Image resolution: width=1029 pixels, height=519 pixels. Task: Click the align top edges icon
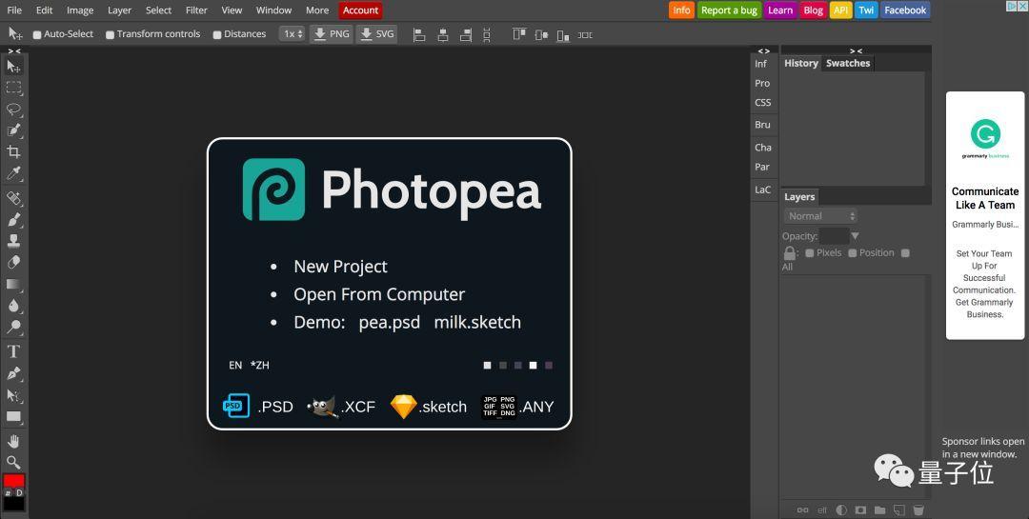(x=519, y=34)
